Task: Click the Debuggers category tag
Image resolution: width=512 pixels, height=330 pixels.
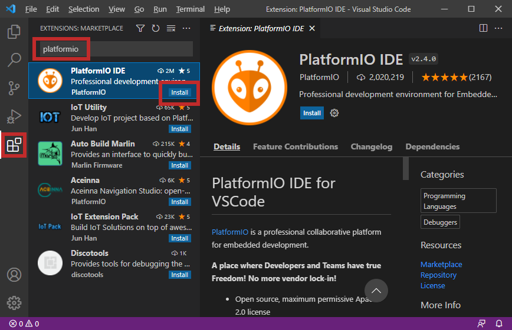Action: [440, 222]
